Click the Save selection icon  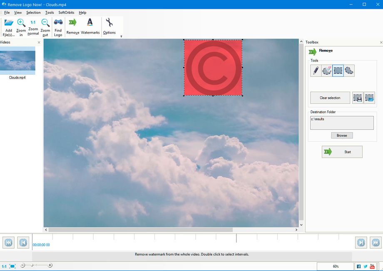click(x=358, y=98)
